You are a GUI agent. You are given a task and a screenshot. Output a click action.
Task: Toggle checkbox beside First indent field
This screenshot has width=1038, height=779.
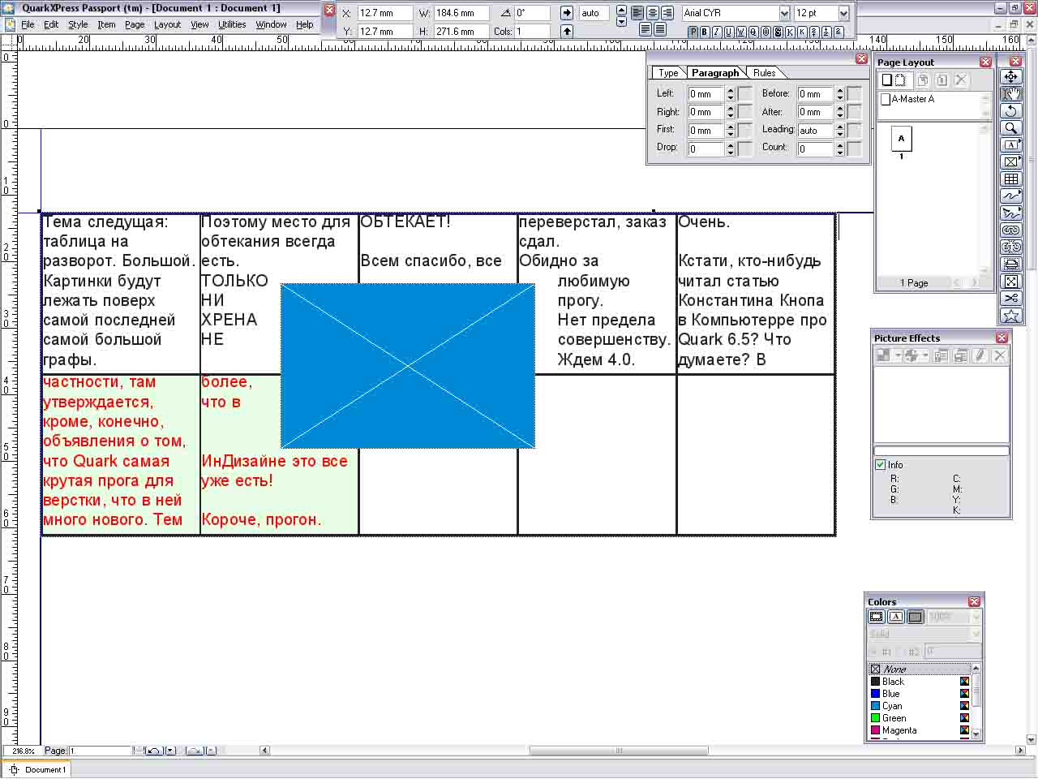[744, 130]
